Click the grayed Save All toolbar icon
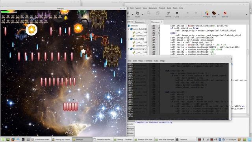This screenshot has width=252, height=142. click(157, 13)
